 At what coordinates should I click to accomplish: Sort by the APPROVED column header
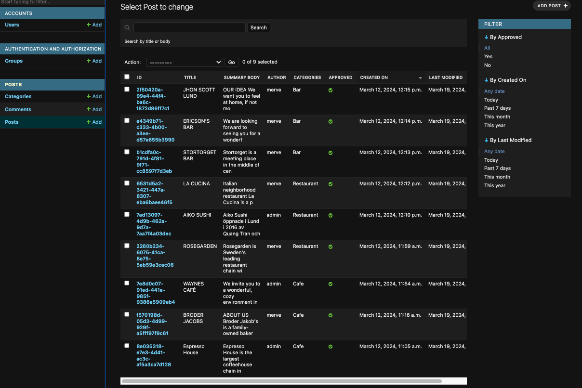[x=341, y=78]
